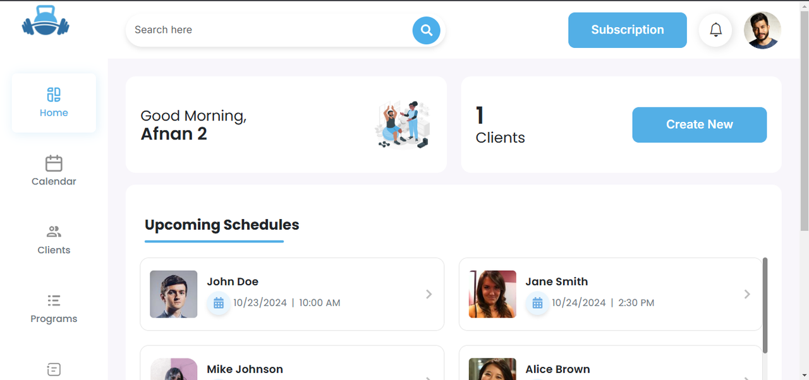
Task: Click the schedules list vertical scrollbar
Action: click(765, 306)
